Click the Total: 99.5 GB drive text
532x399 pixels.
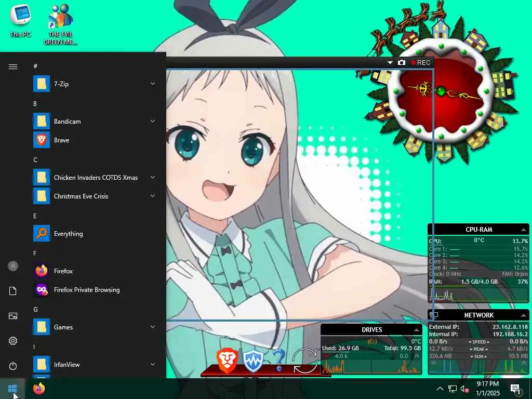pyautogui.click(x=403, y=348)
